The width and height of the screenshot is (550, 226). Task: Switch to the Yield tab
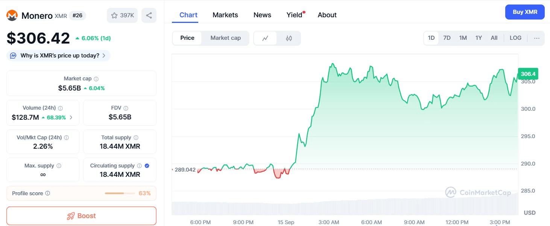294,15
